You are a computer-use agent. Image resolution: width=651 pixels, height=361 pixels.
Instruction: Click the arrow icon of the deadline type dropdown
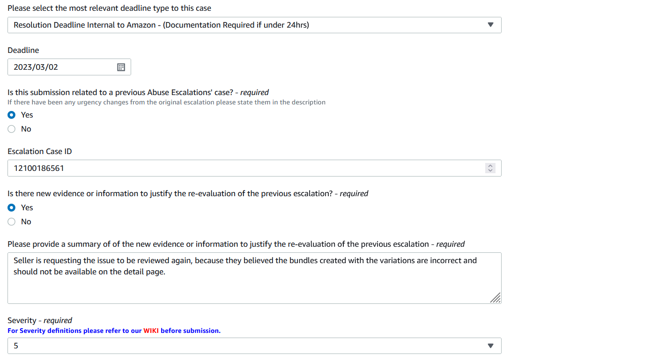pos(490,25)
